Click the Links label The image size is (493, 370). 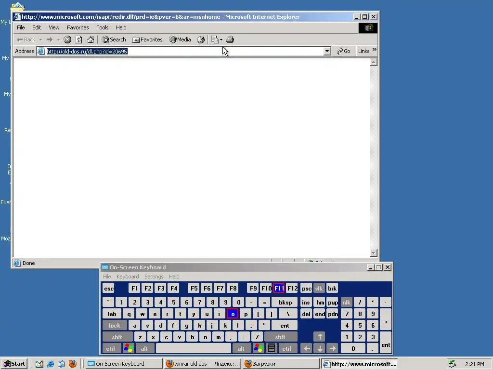[364, 51]
